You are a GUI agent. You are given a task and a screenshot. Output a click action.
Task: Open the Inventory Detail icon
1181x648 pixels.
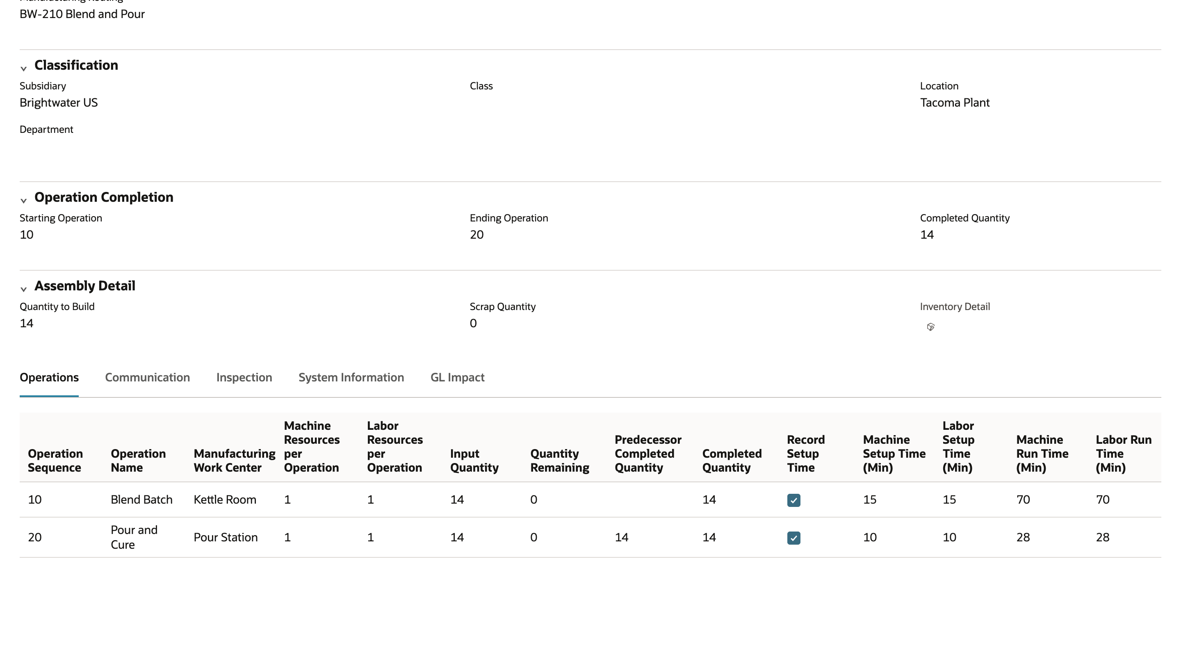pos(930,327)
